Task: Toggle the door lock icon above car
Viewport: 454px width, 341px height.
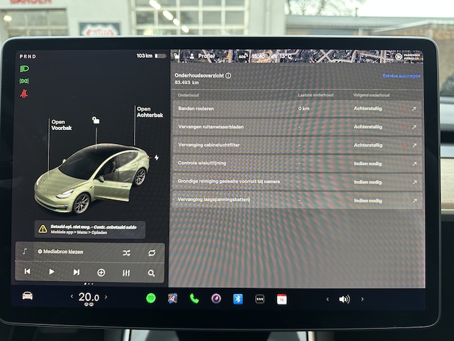Action: pyautogui.click(x=96, y=120)
